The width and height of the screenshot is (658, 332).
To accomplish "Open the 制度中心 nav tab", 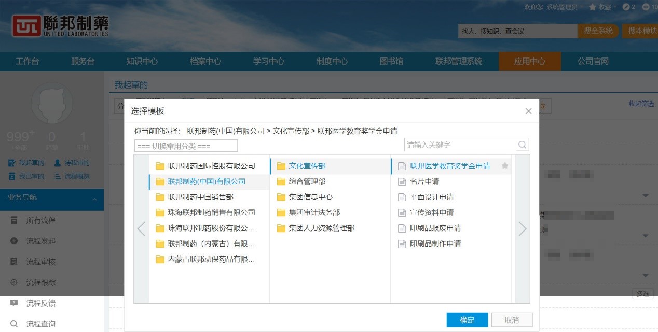I will (x=332, y=61).
